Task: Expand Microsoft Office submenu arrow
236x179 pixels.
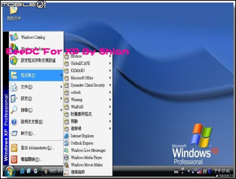Action: tap(110, 78)
